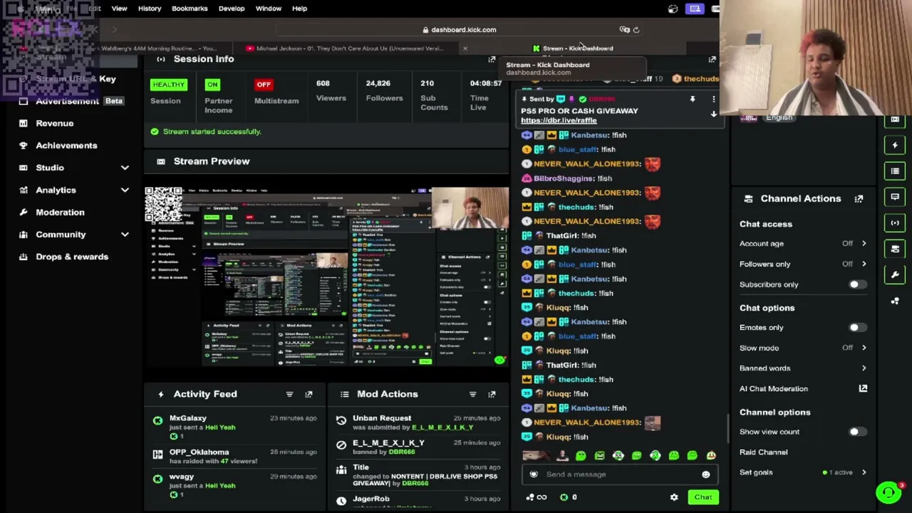Open the MxGalaxy Hell Yeah activity entry

click(x=234, y=427)
